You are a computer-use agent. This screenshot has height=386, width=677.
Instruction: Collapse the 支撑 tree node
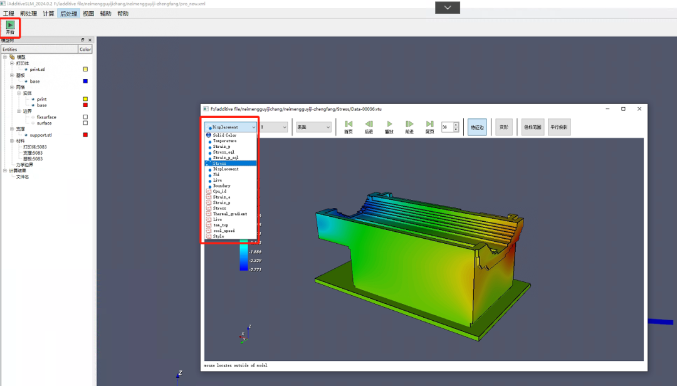12,129
